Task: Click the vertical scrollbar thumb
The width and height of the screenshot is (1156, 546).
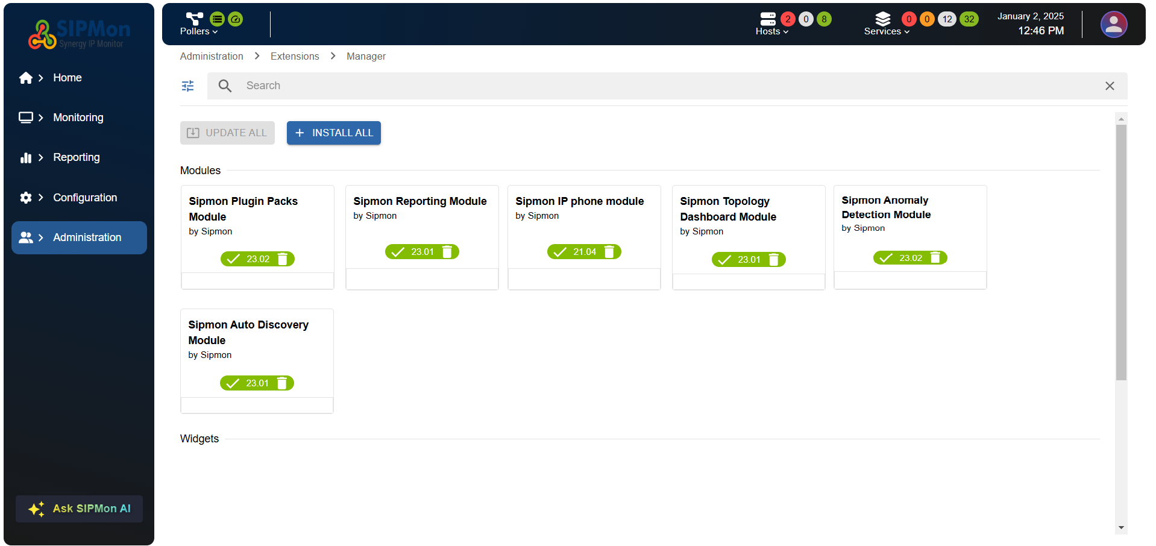Action: coord(1121,253)
